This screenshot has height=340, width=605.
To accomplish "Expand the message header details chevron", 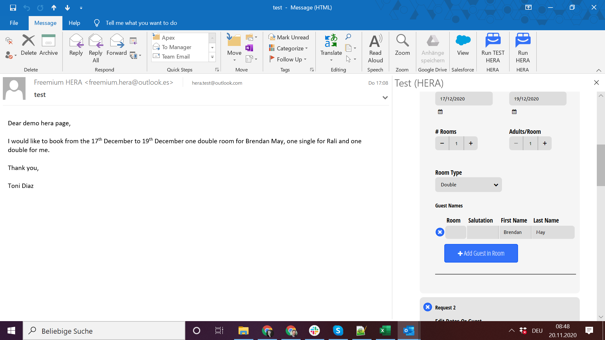I will (385, 98).
